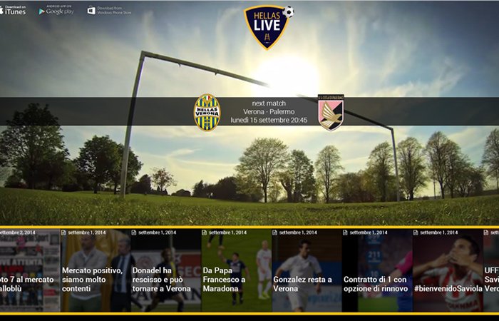Click document icon beside "Da Papa Francesco" date
Viewport: 499px width, 321px height.
205,233
